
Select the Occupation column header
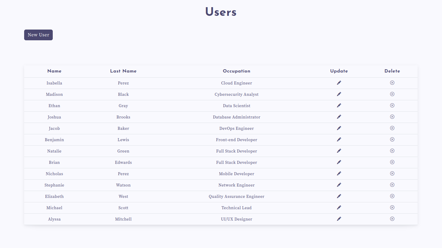coord(236,71)
